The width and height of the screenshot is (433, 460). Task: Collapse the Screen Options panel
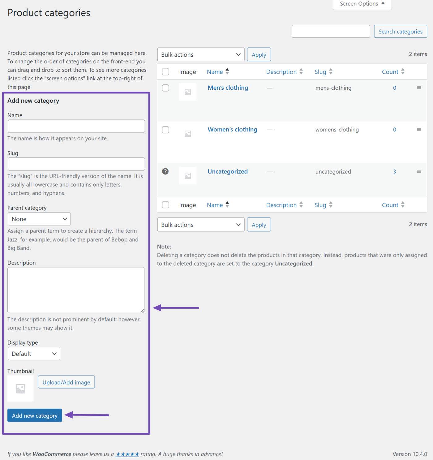(x=362, y=4)
